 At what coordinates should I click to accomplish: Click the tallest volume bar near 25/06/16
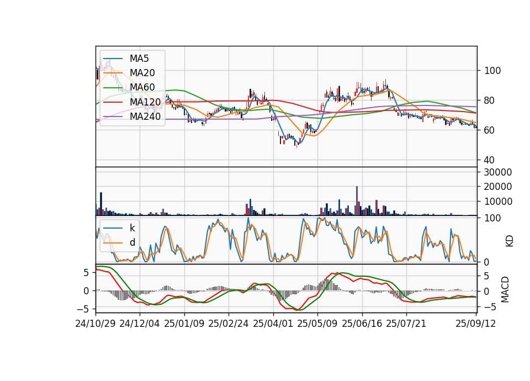click(357, 201)
